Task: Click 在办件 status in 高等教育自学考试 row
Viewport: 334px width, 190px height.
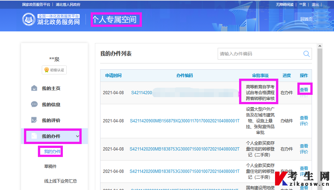Action: tap(287, 93)
